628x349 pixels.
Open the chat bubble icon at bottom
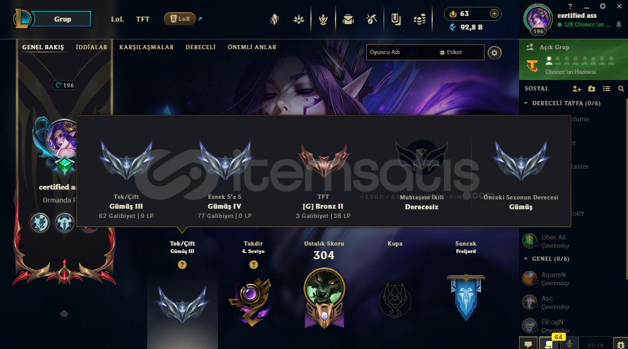(x=528, y=344)
